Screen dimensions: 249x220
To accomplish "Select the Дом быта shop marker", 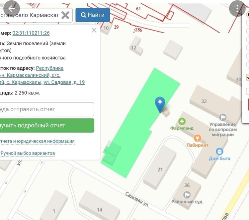I will pos(219,151).
